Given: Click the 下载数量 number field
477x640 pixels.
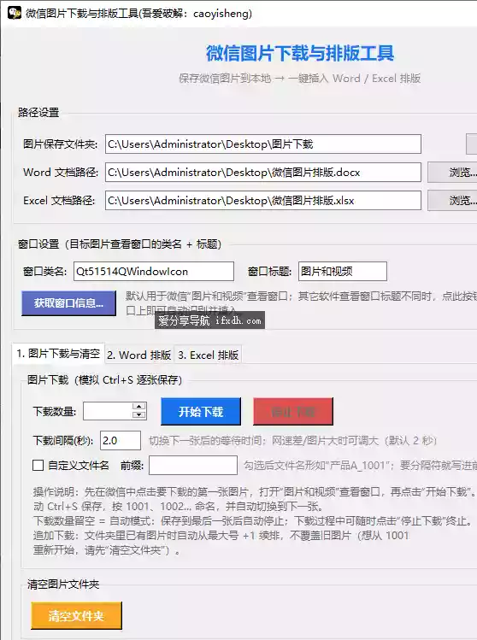Looking at the screenshot, I should [108, 411].
